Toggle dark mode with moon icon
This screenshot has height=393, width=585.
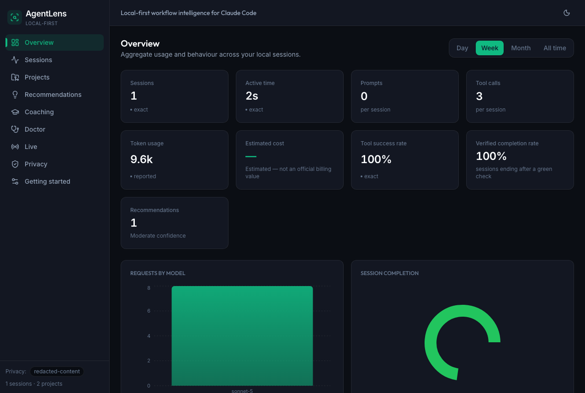tap(567, 13)
